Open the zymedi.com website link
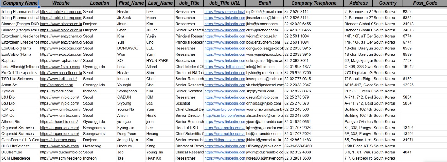 56,91
